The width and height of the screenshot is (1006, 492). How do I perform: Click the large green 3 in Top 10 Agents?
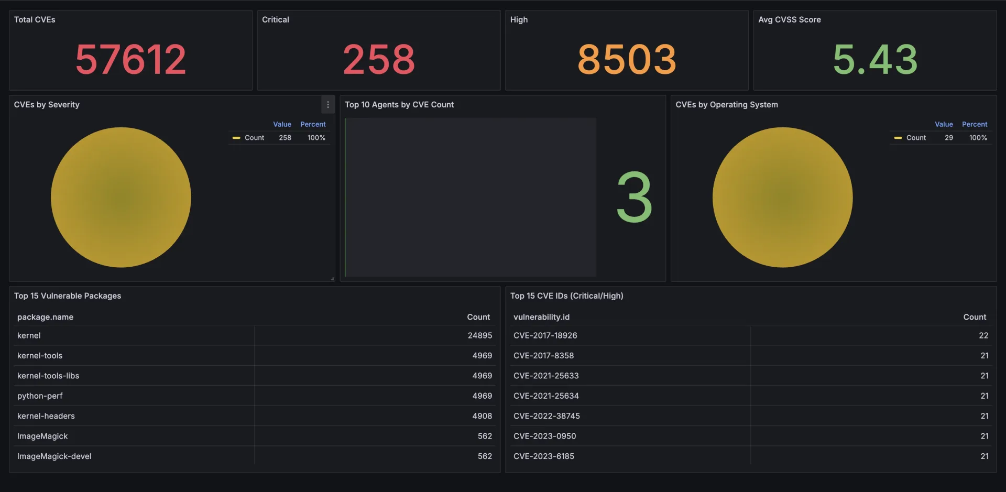point(635,198)
